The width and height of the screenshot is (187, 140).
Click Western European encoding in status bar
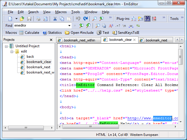[x=144, y=135]
